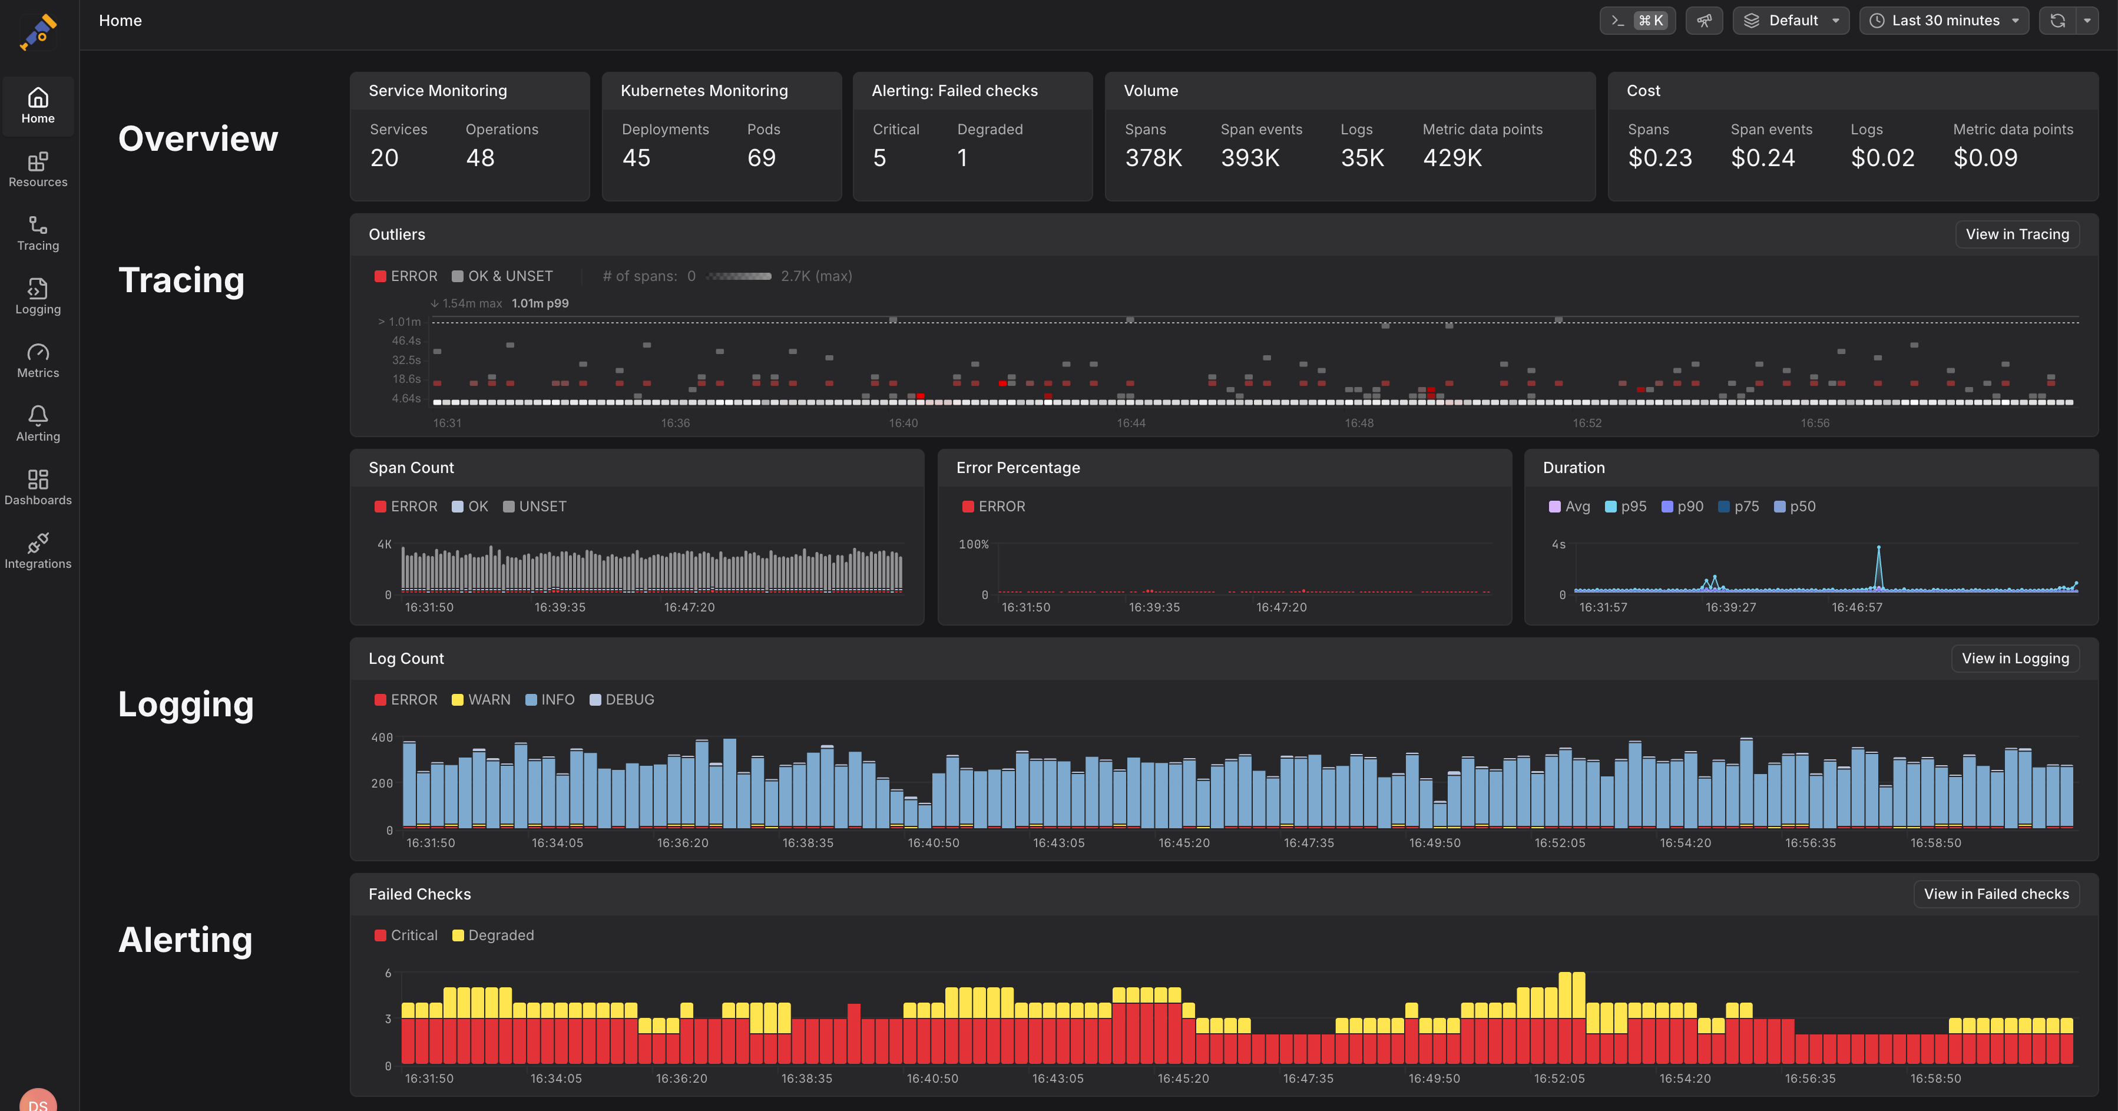Open the Default dataset dropdown

[1791, 21]
